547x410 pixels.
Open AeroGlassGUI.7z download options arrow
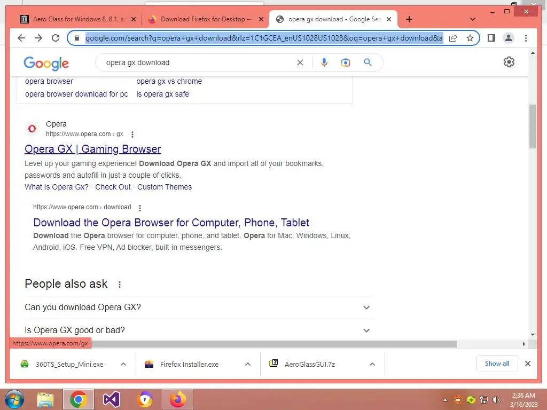pyautogui.click(x=372, y=364)
